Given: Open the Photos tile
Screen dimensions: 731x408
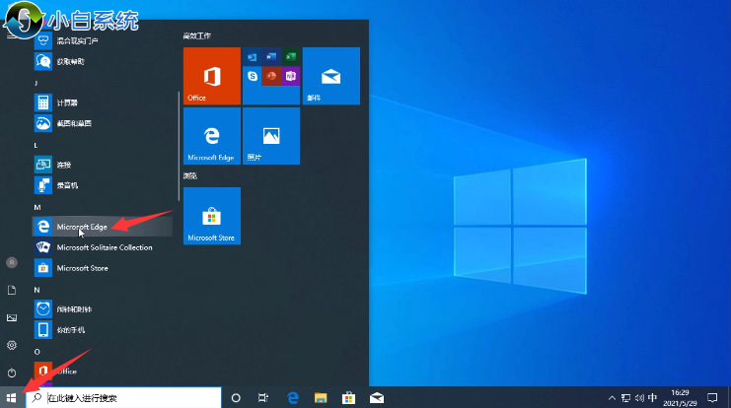Looking at the screenshot, I should point(271,136).
